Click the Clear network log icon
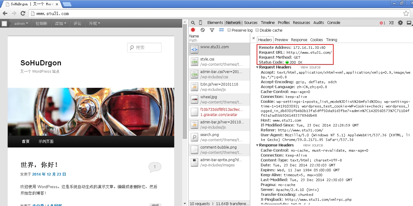This screenshot has height=206, width=413. click(202, 30)
